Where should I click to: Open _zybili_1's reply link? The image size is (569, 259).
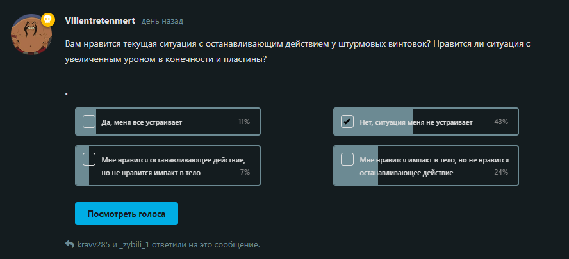pyautogui.click(x=134, y=245)
